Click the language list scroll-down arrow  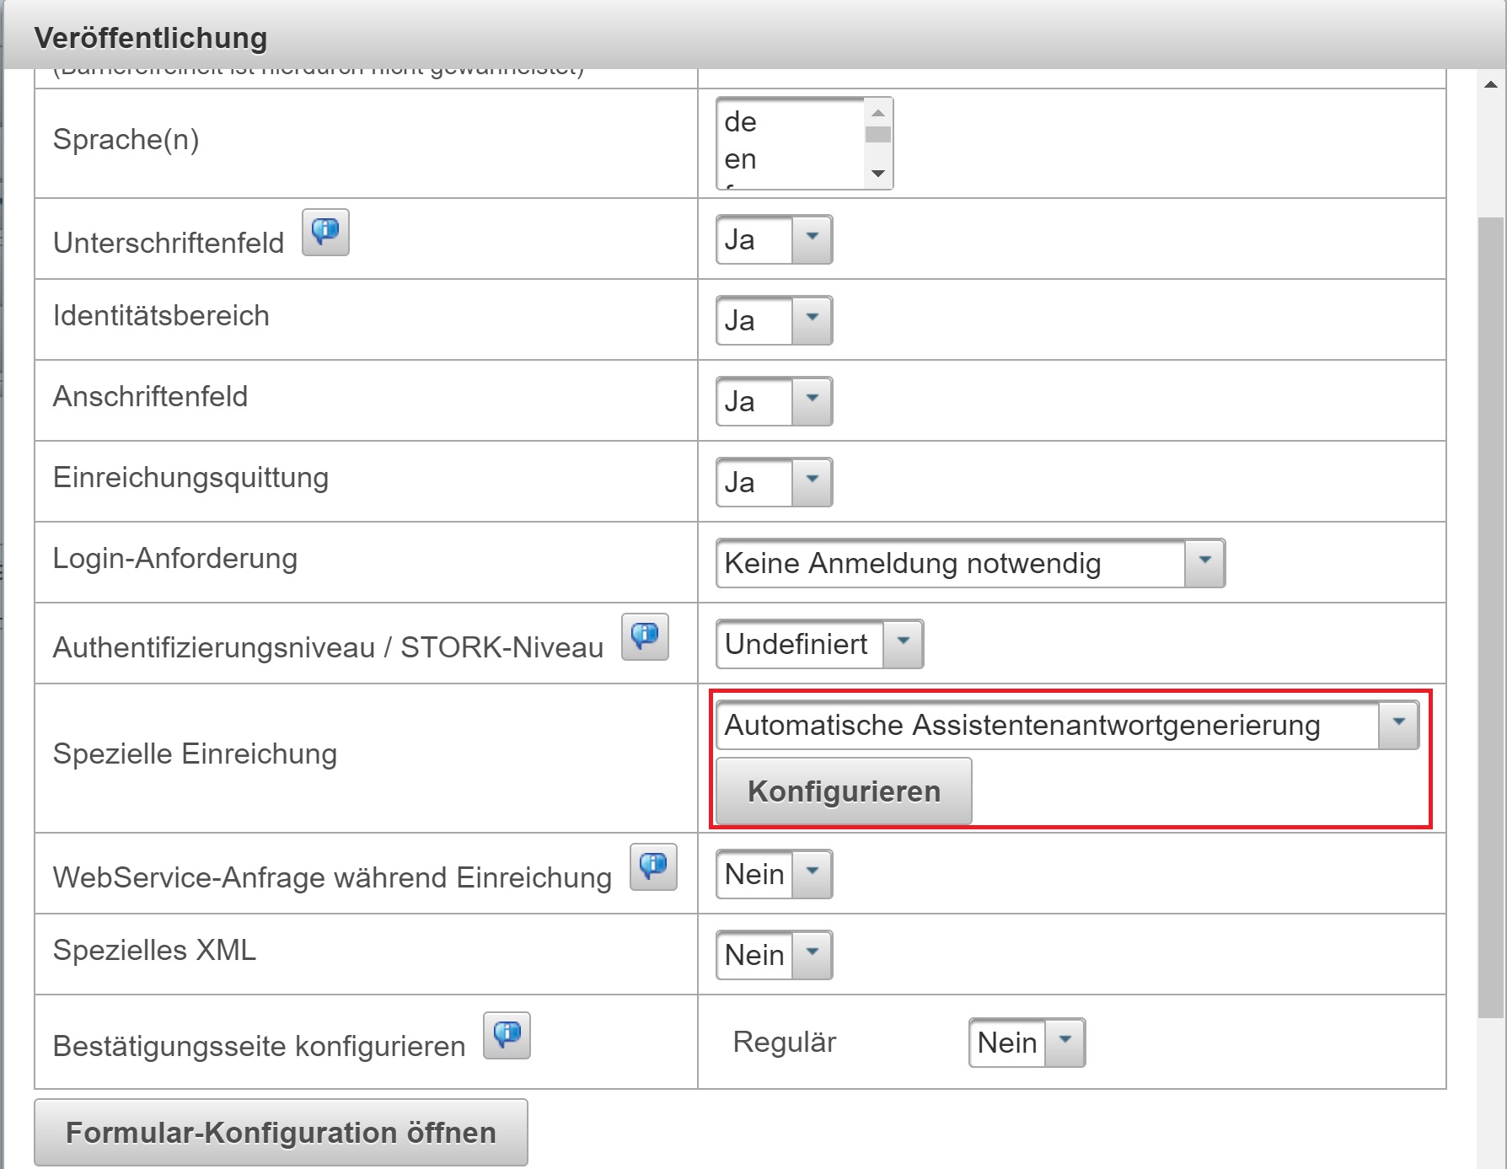pyautogui.click(x=878, y=174)
